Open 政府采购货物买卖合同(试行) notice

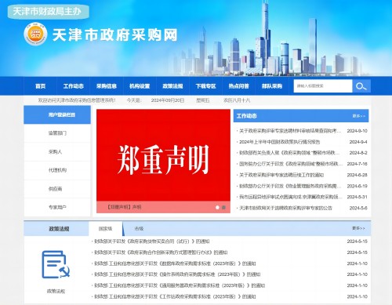click(x=151, y=241)
